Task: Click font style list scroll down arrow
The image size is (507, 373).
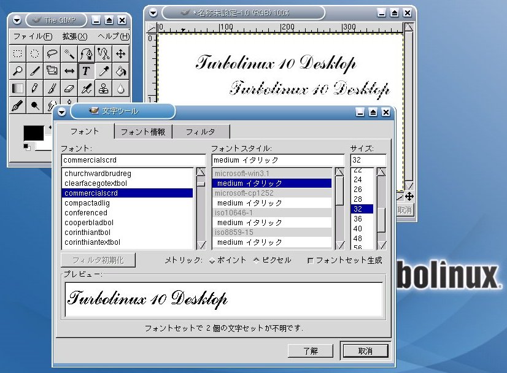Action: [339, 245]
